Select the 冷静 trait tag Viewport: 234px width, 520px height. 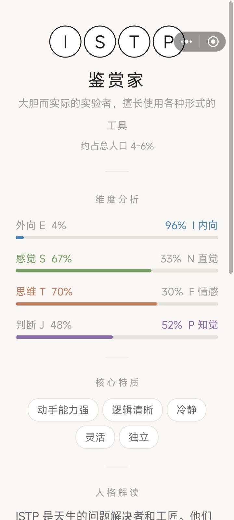click(187, 410)
